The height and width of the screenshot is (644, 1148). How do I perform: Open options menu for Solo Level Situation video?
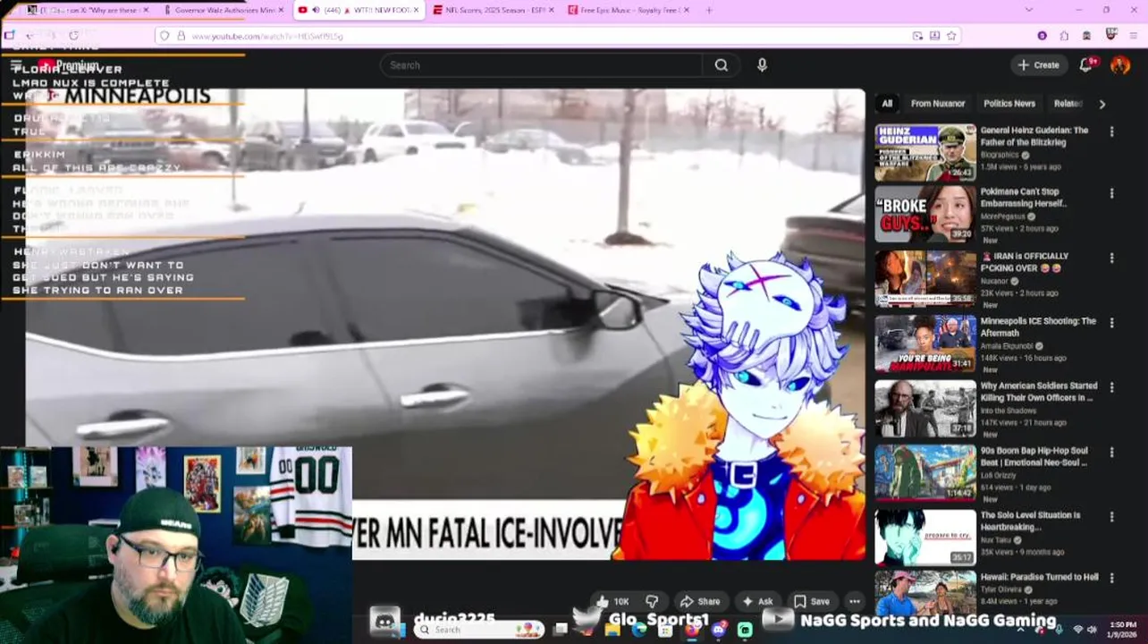1111,517
